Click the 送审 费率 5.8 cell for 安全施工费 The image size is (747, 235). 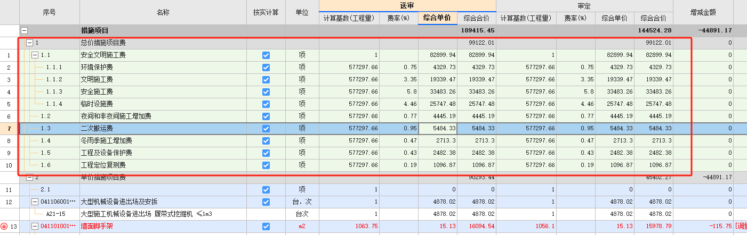(399, 91)
